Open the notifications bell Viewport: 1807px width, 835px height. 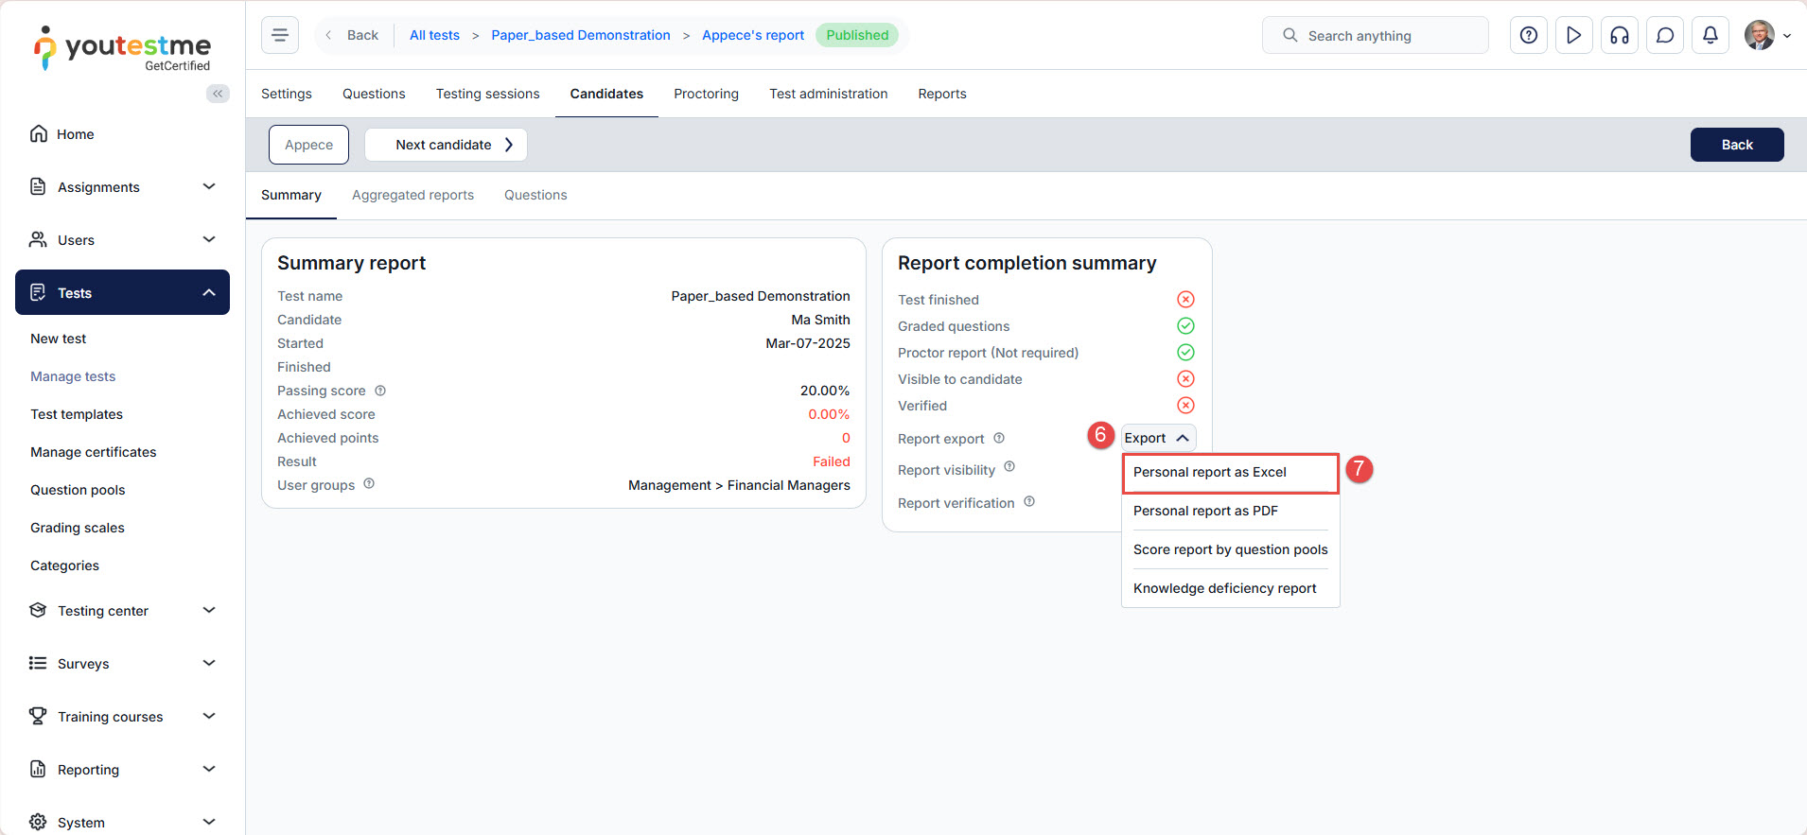click(1710, 35)
